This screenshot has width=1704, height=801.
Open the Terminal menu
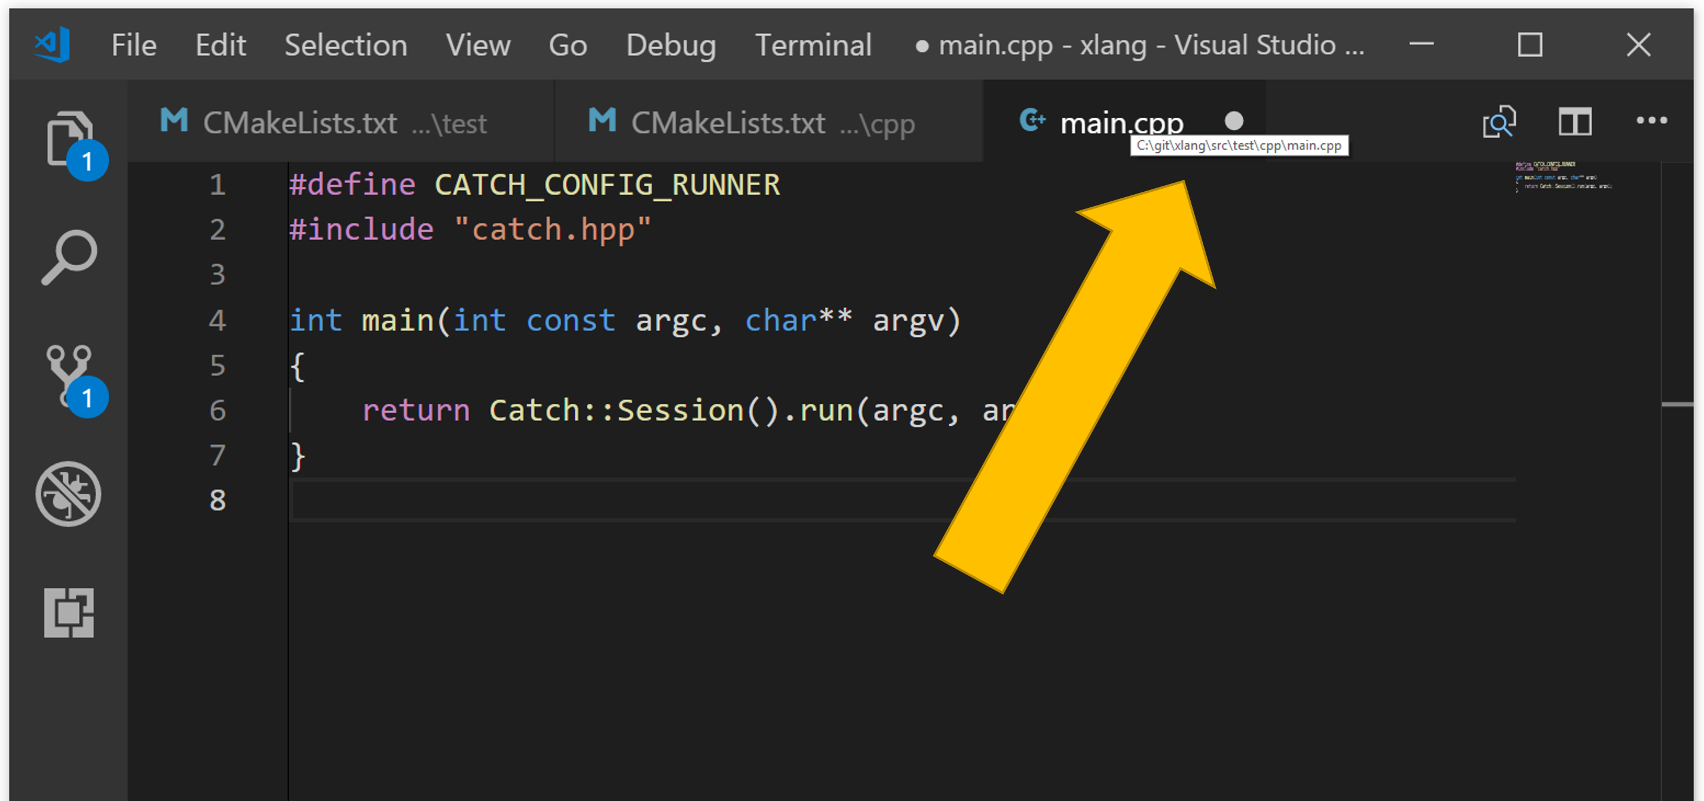(x=814, y=44)
